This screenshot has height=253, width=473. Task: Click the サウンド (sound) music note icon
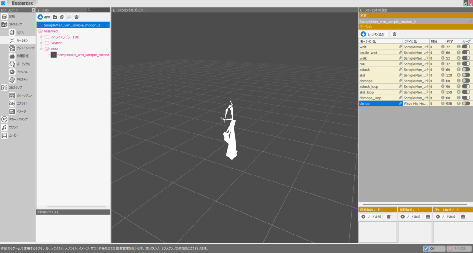click(x=4, y=127)
